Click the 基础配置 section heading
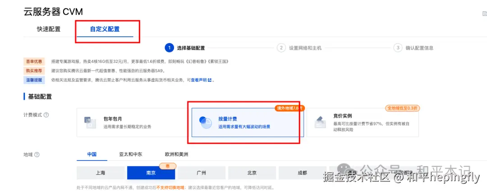487x191 pixels. click(x=40, y=97)
